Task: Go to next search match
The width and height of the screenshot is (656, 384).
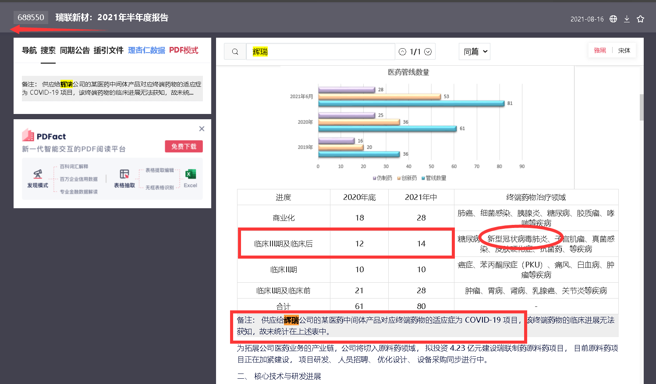Action: point(428,52)
